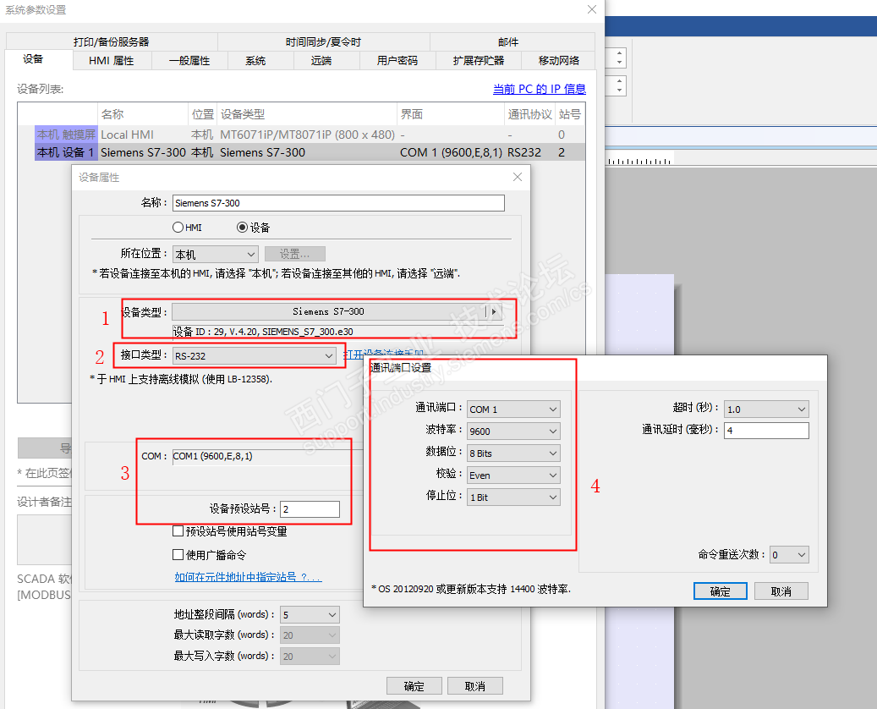The height and width of the screenshot is (709, 877).
Task: Edit the 设备预设站号 field
Action: click(310, 508)
